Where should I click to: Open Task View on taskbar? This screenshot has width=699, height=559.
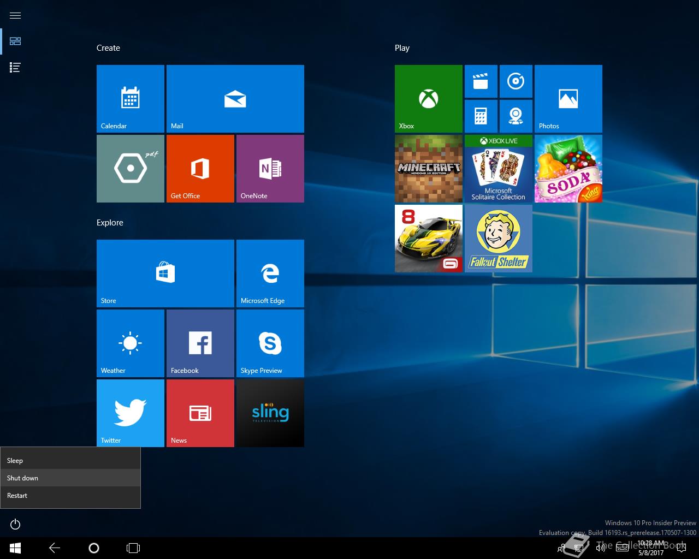pos(133,548)
